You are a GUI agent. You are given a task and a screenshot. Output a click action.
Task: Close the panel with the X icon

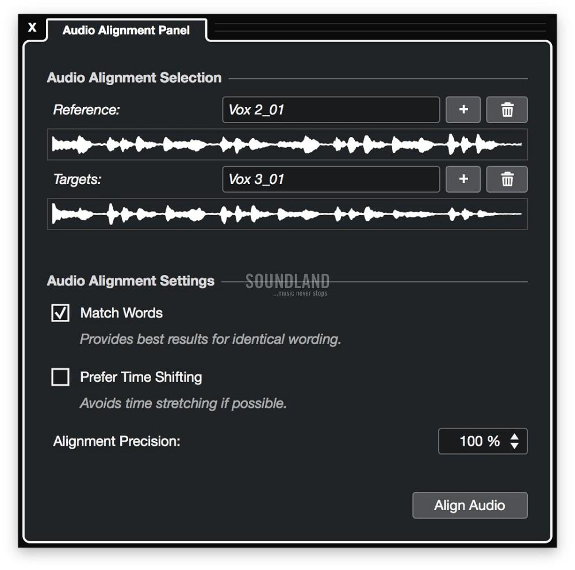tap(32, 27)
